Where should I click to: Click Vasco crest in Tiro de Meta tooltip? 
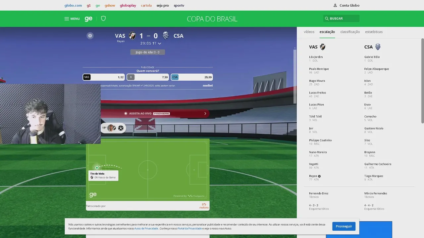coord(92,178)
